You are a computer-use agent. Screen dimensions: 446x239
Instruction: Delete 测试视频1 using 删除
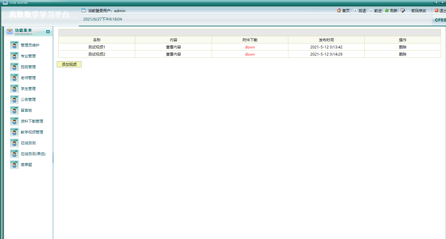tap(403, 47)
